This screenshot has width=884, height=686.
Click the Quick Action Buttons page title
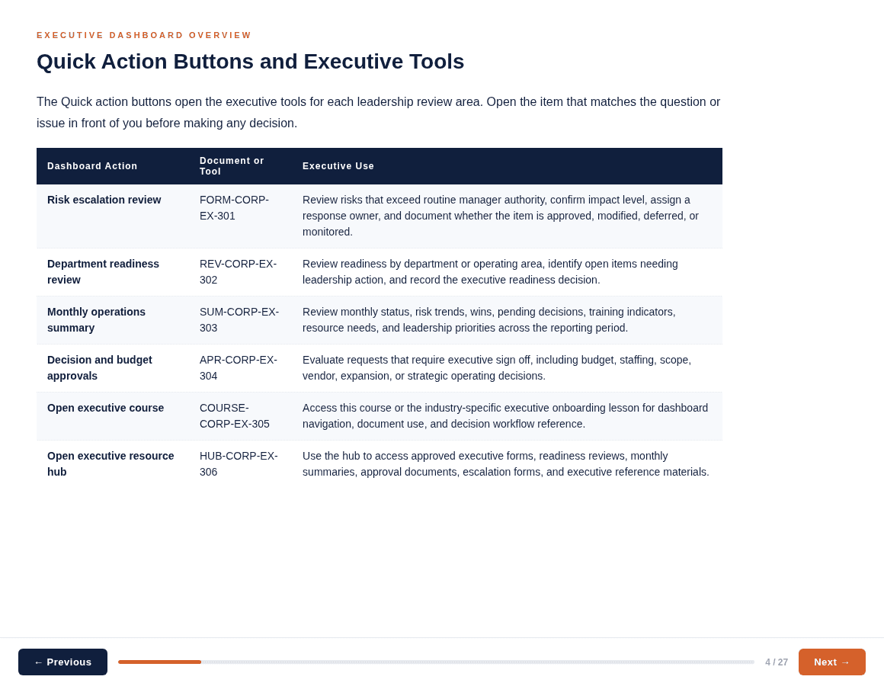point(250,62)
